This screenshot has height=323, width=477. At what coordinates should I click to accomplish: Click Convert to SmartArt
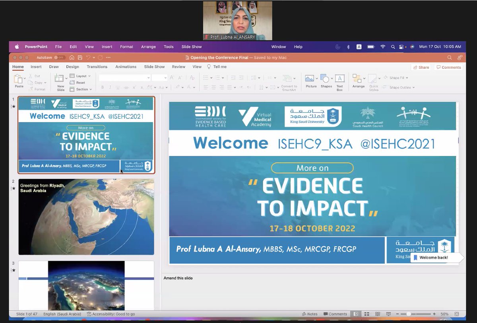[289, 83]
